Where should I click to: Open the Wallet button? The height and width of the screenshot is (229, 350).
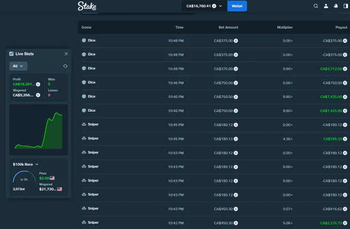tap(237, 6)
